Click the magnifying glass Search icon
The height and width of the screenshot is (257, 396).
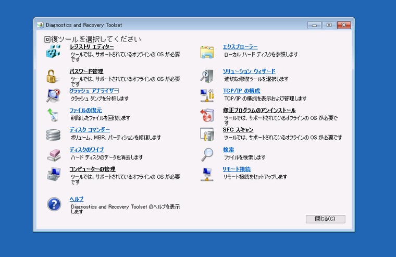click(207, 154)
